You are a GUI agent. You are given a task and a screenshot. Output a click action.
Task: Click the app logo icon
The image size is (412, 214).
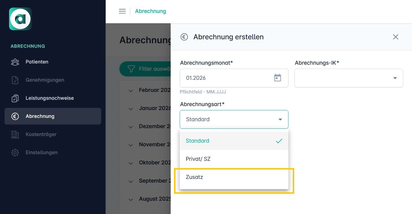tap(20, 19)
